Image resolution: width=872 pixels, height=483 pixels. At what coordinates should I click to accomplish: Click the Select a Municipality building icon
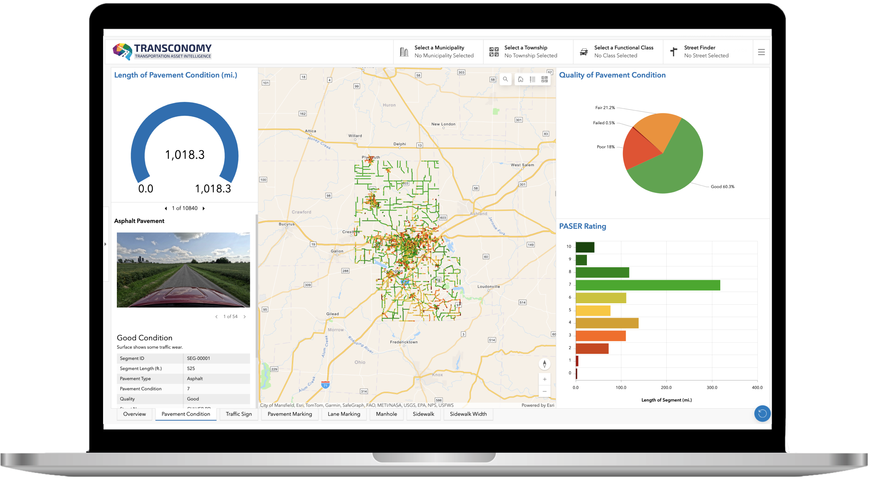pos(403,51)
